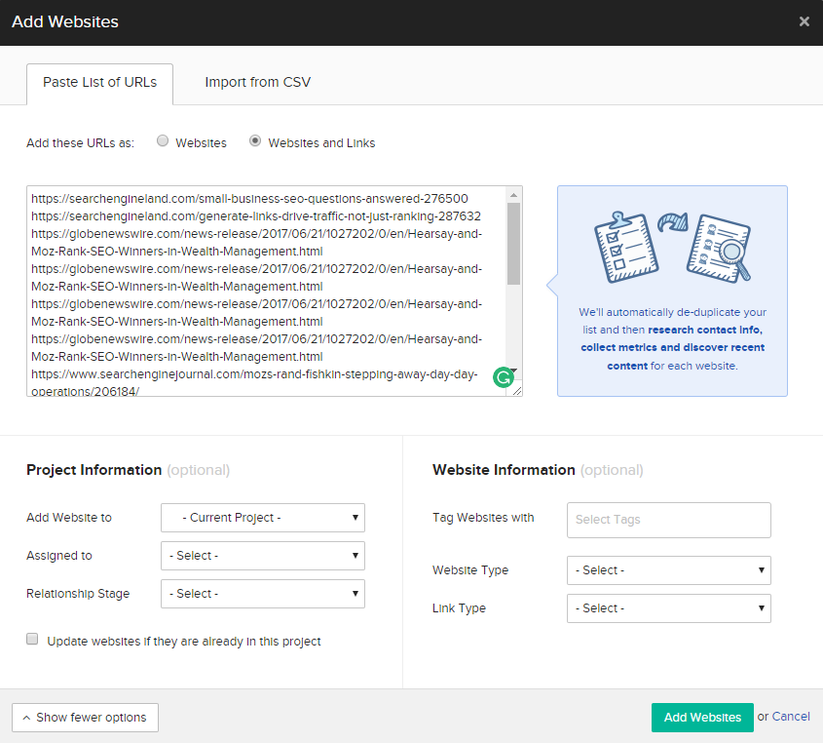
Task: Click the magnifier research clipboard illustration
Action: (x=719, y=248)
